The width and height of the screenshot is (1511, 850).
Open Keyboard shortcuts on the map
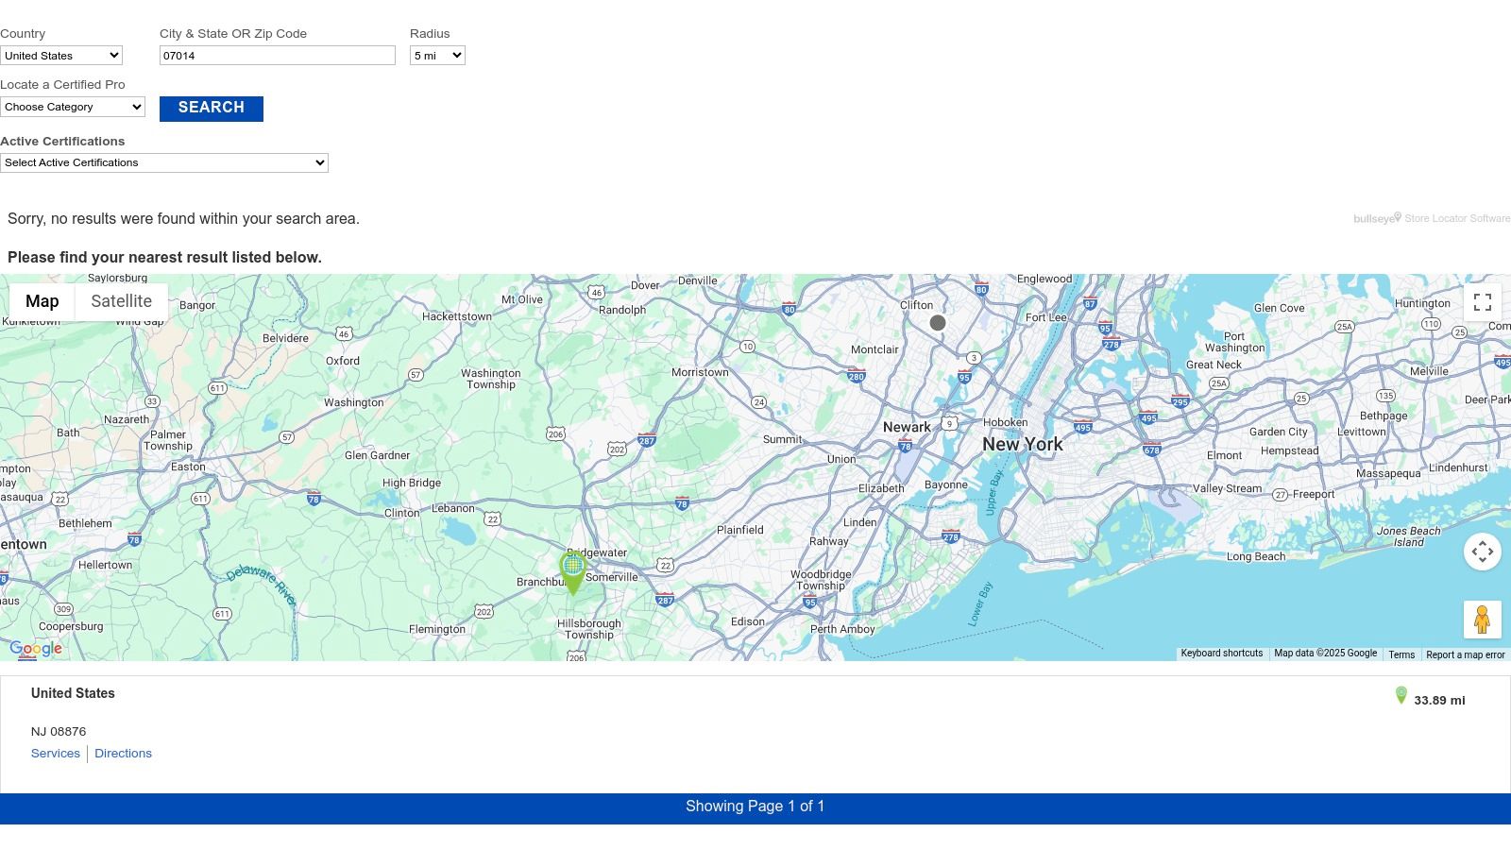tap(1221, 654)
